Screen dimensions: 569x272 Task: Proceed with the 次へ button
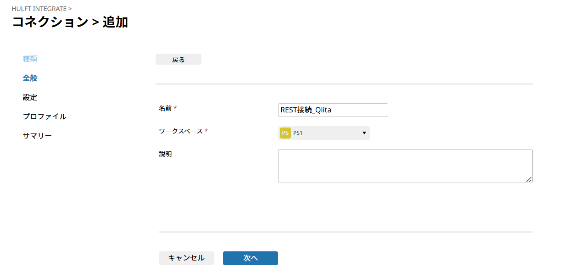250,258
